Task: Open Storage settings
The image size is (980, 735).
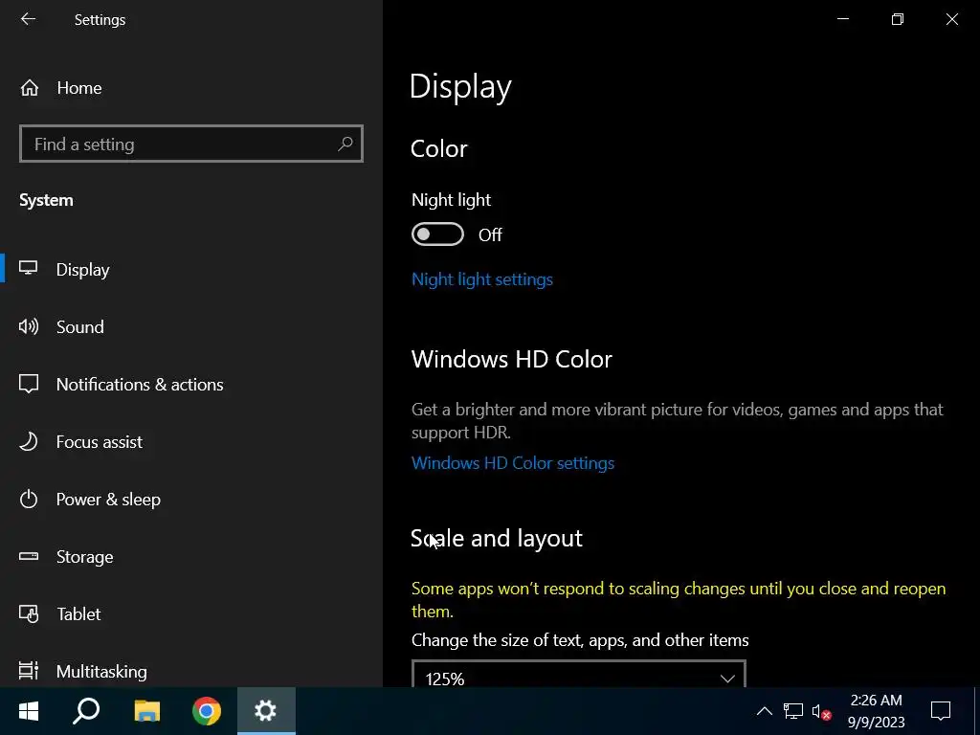Action: click(x=84, y=557)
